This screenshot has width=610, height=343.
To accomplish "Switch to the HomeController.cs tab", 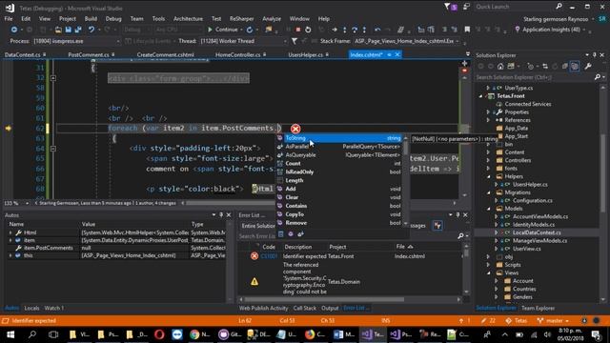I will coord(237,55).
